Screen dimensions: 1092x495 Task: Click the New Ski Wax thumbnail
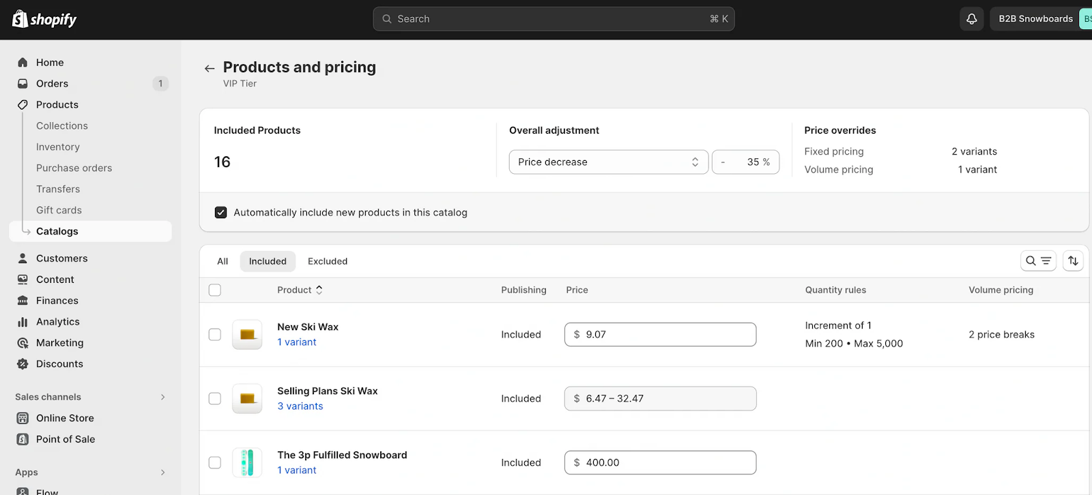coord(247,335)
